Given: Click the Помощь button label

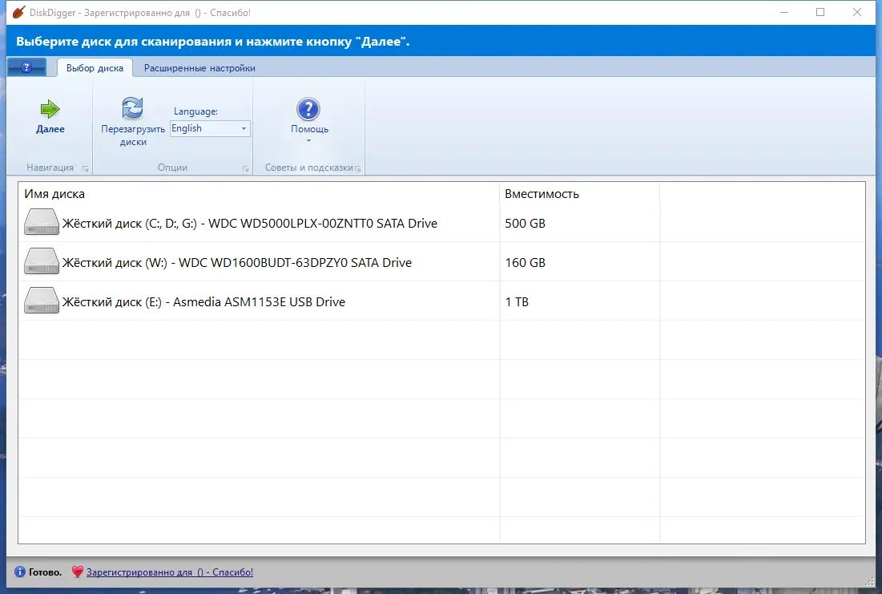Looking at the screenshot, I should pyautogui.click(x=309, y=129).
